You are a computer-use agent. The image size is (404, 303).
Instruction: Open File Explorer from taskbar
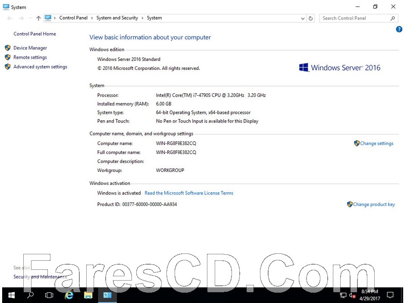pyautogui.click(x=88, y=295)
